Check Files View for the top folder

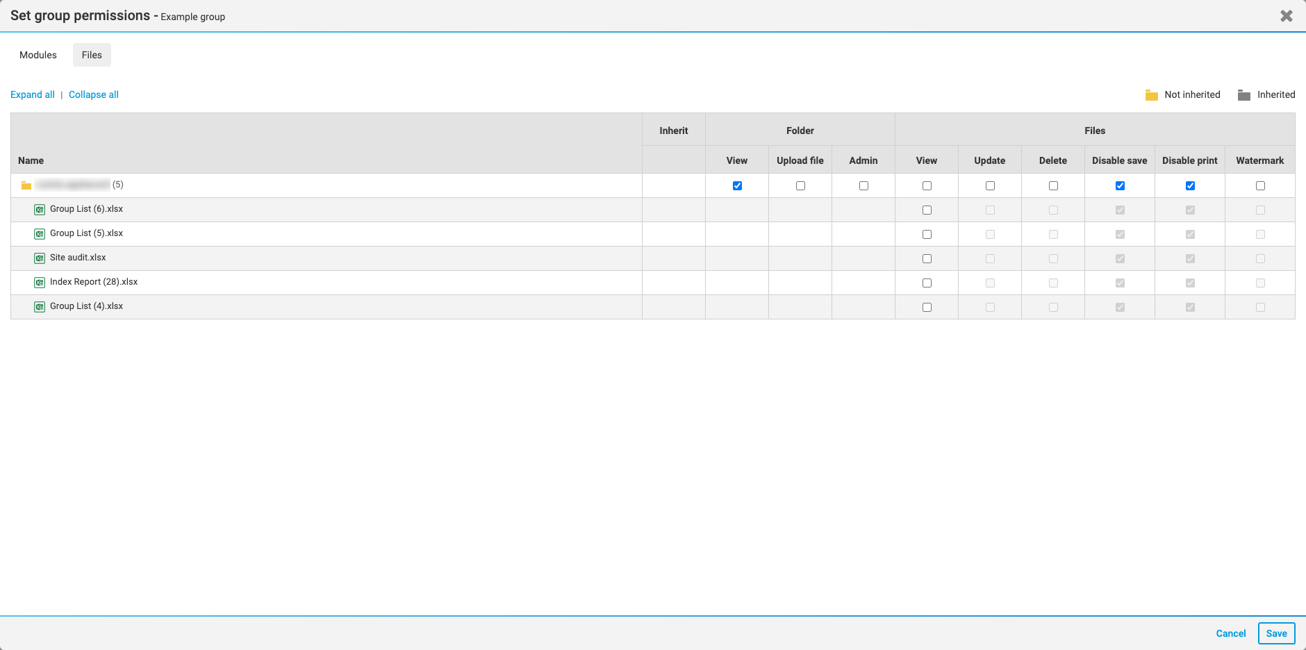(927, 185)
